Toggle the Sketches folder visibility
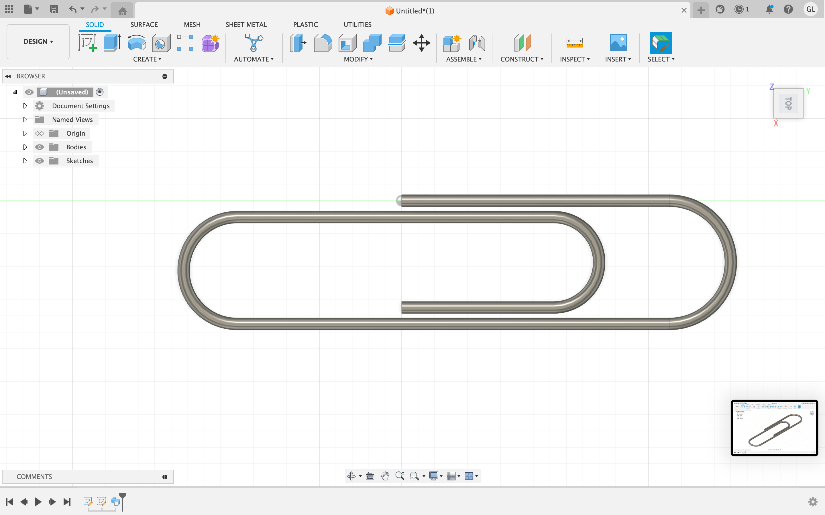 (40, 161)
